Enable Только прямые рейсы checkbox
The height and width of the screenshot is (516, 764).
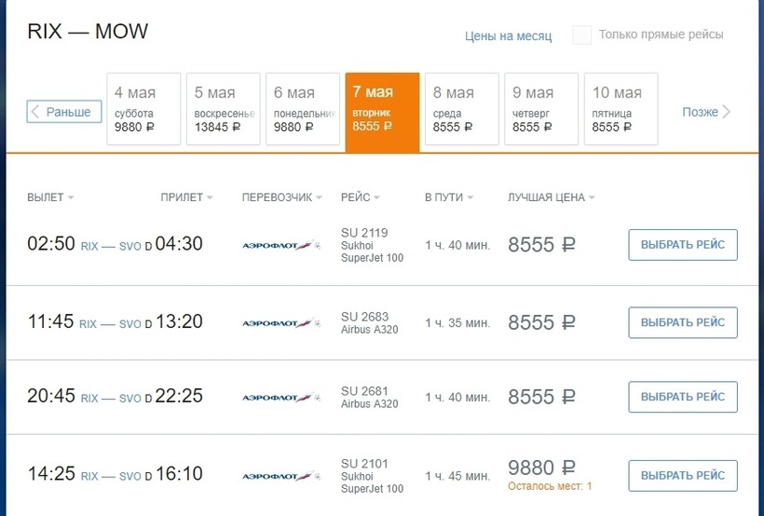coord(581,35)
